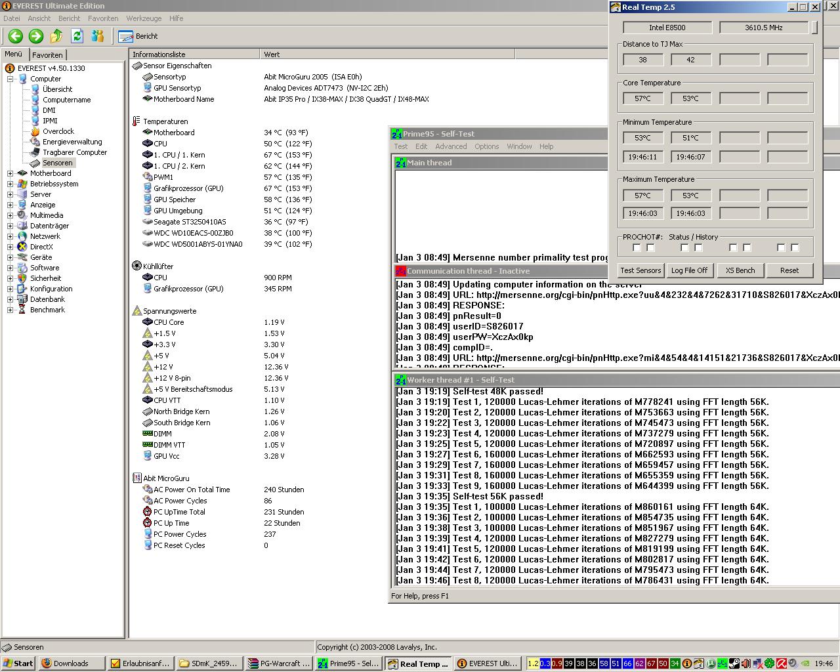Switch to the PG-Warcraft taskbar window

tap(279, 663)
